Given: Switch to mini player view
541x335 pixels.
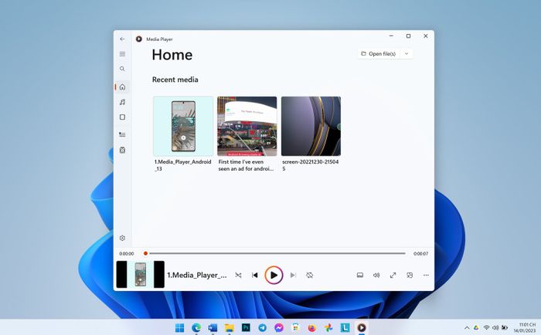Looking at the screenshot, I should [410, 275].
